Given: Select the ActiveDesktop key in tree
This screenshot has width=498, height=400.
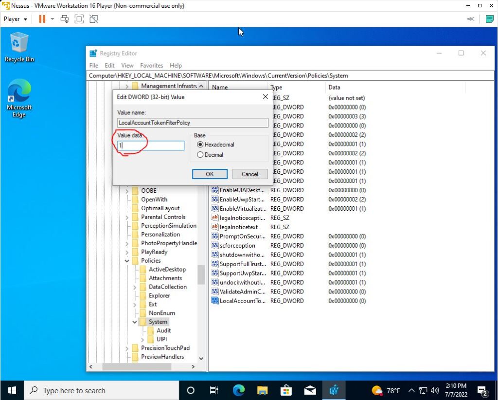Looking at the screenshot, I should point(167,269).
